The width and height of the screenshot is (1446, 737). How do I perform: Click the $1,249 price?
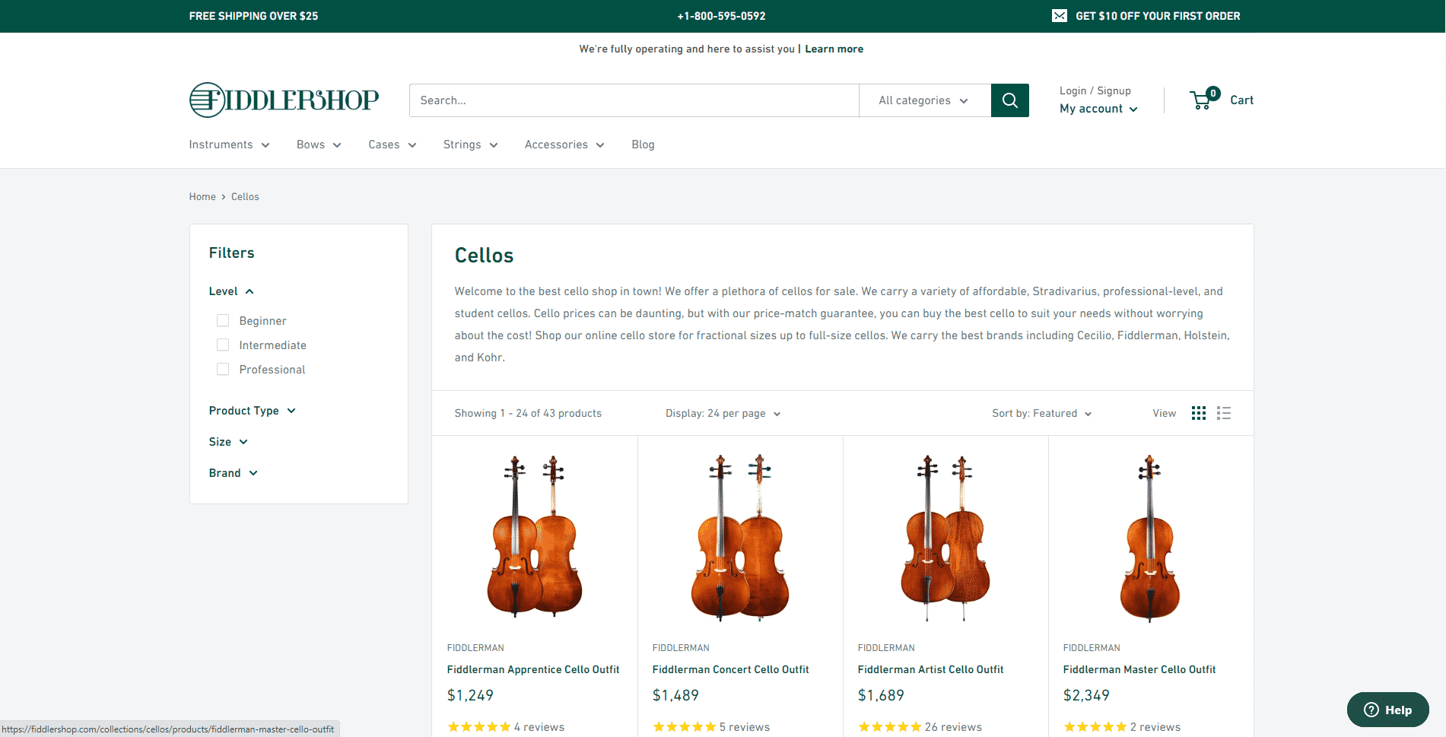470,695
